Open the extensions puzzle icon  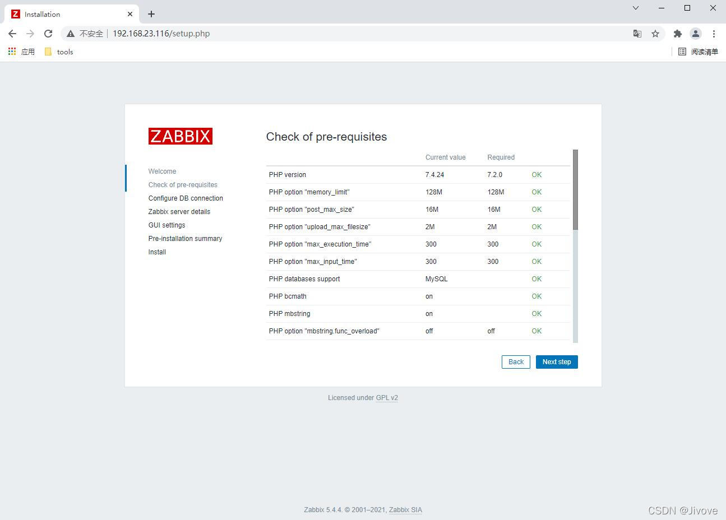[678, 34]
